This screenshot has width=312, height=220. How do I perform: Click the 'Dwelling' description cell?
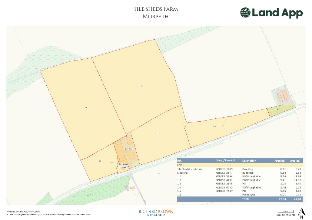pos(248,169)
